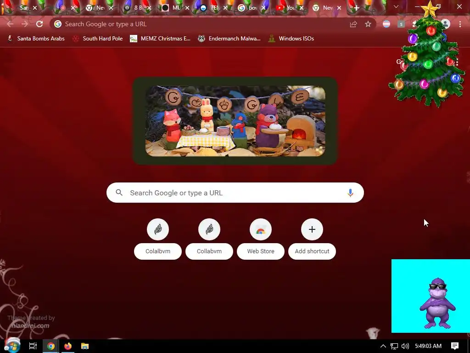Open the Windows ISOs bookmark
The height and width of the screenshot is (353, 470).
click(x=291, y=39)
